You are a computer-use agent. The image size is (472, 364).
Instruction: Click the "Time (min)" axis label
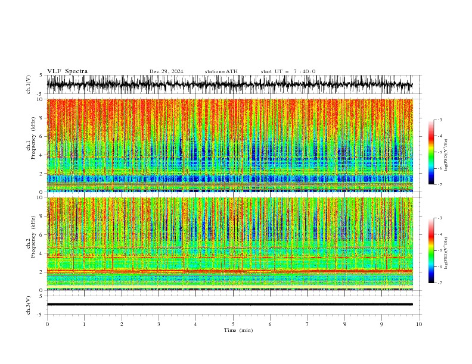[x=238, y=330]
